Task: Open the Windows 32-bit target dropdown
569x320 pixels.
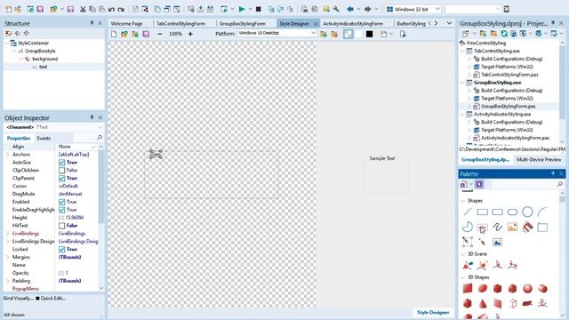Action: pyautogui.click(x=437, y=9)
